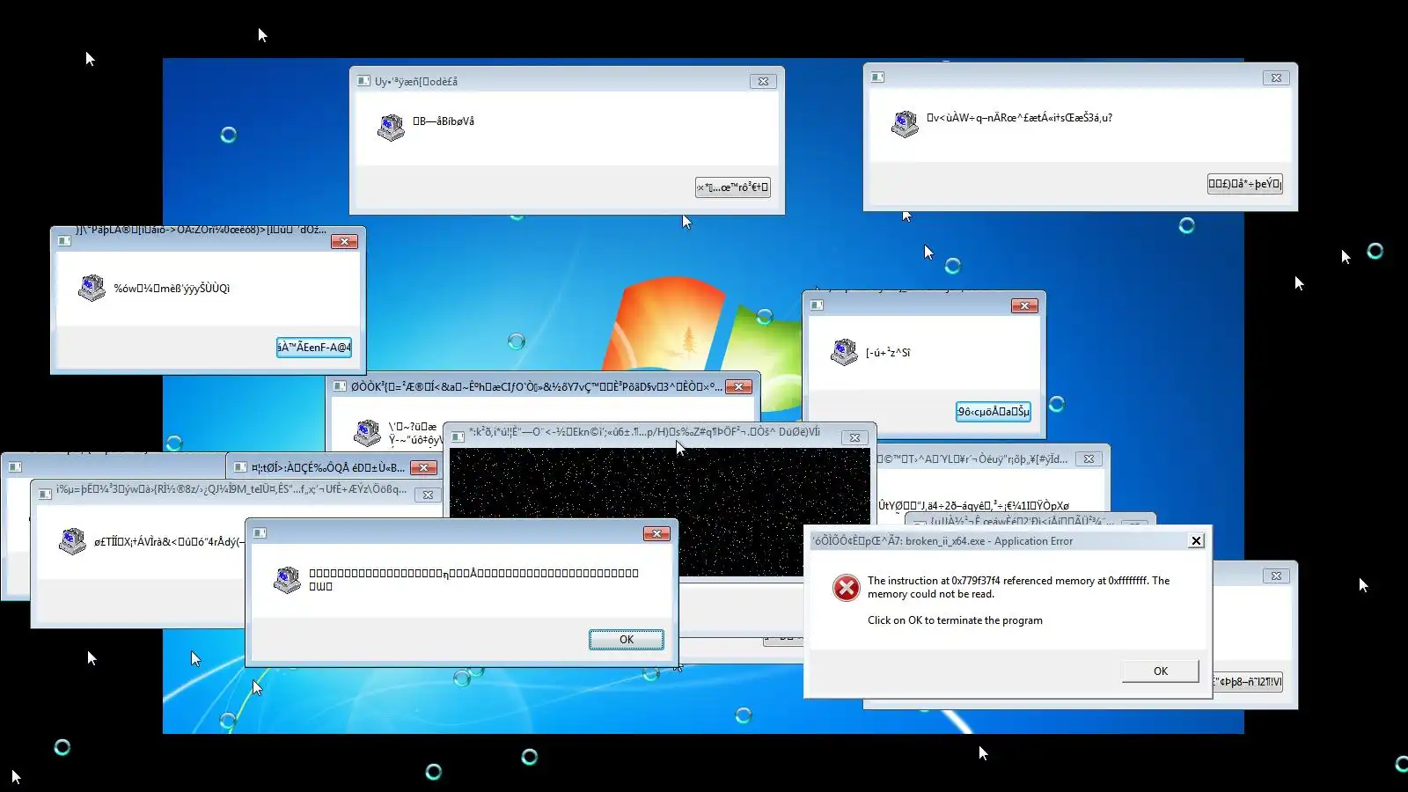Click the partly hidden button ending in 'I2¶!VI'
Screen dimensions: 1408x792
pyautogui.click(x=1247, y=682)
